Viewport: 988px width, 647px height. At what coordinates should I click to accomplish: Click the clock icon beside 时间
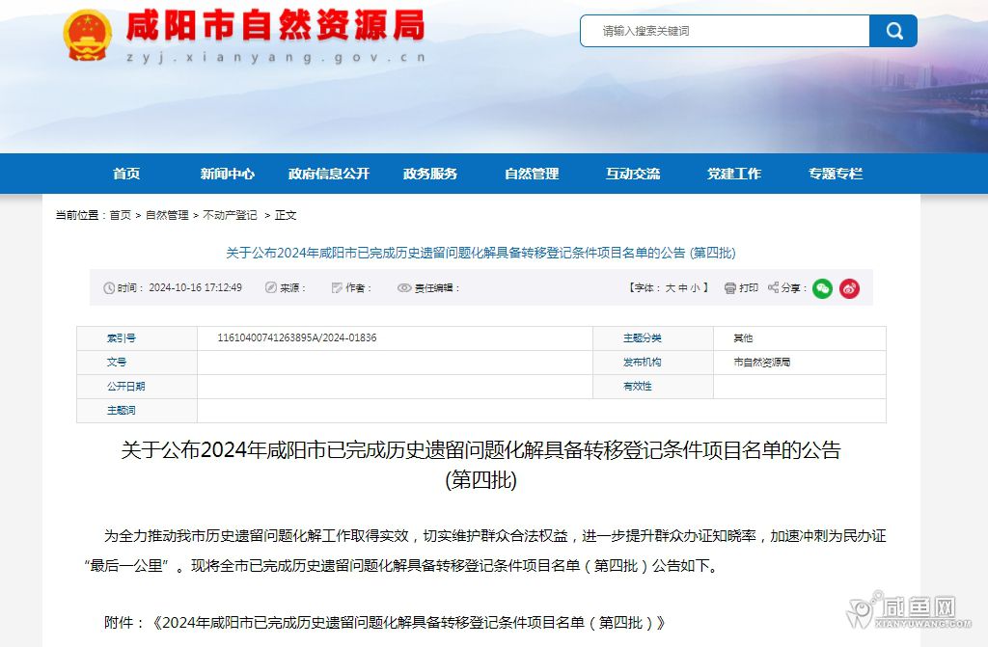pyautogui.click(x=109, y=288)
